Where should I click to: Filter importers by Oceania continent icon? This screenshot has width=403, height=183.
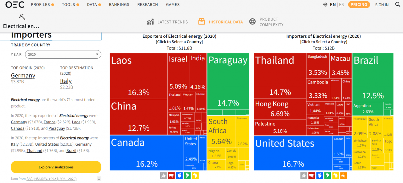[x=344, y=175]
